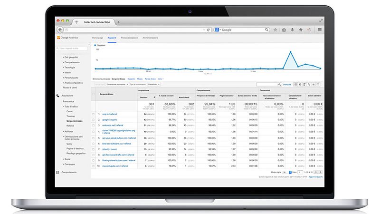The height and width of the screenshot is (214, 380).
Task: Click the bookmark star icon in toolbar
Action: click(x=275, y=29)
